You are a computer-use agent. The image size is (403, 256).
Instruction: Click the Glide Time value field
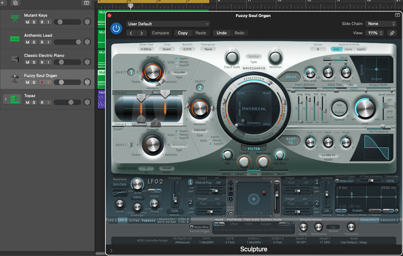pos(146,49)
